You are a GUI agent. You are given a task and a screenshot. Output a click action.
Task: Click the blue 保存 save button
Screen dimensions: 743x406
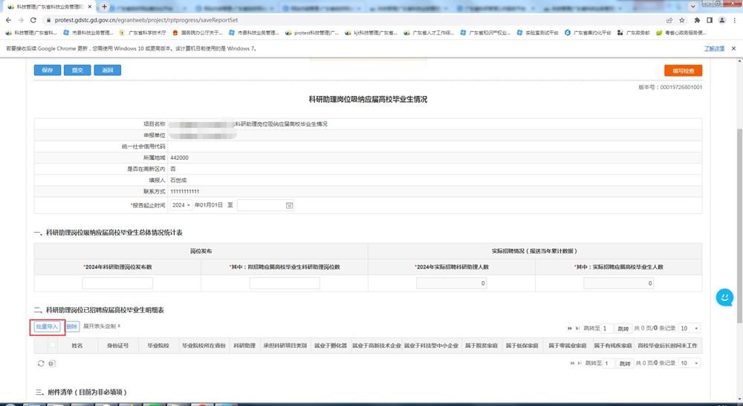(48, 70)
